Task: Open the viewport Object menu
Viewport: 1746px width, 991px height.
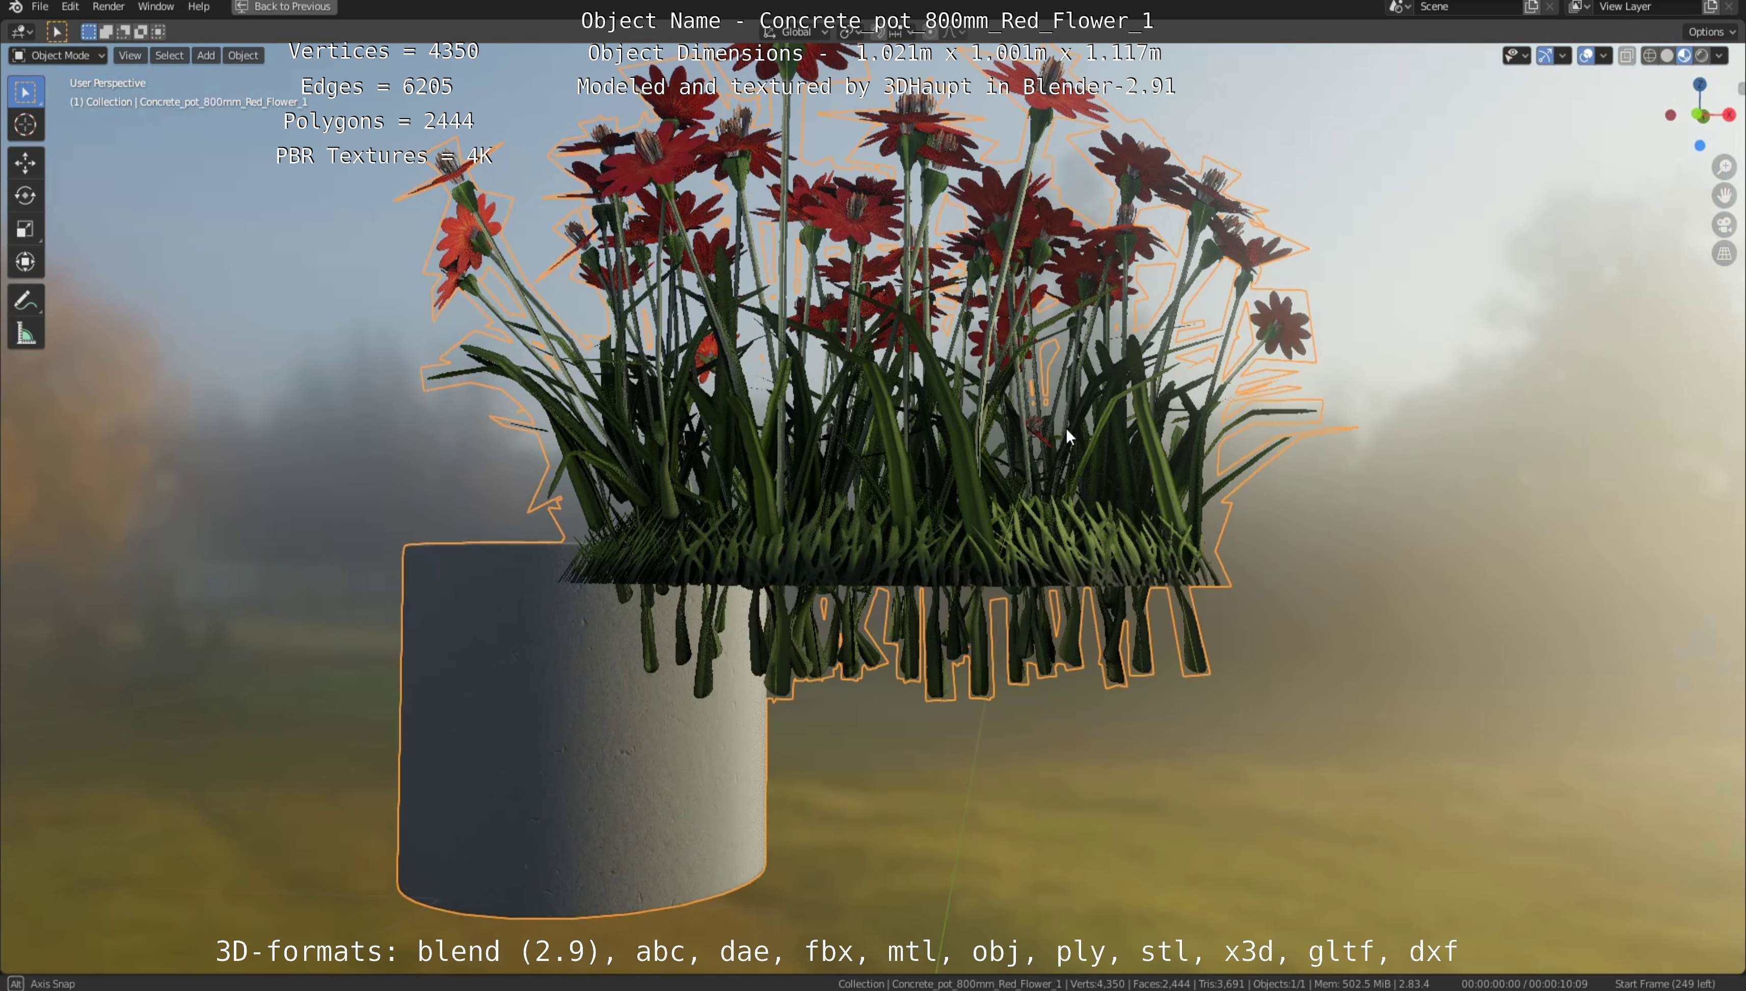Action: (x=243, y=56)
